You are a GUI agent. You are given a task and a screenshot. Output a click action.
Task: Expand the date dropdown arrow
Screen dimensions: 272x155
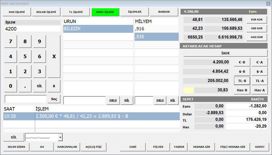(60, 137)
